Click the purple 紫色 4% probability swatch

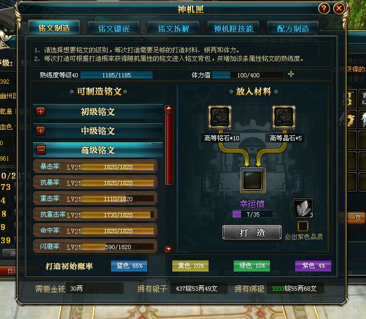tap(313, 266)
